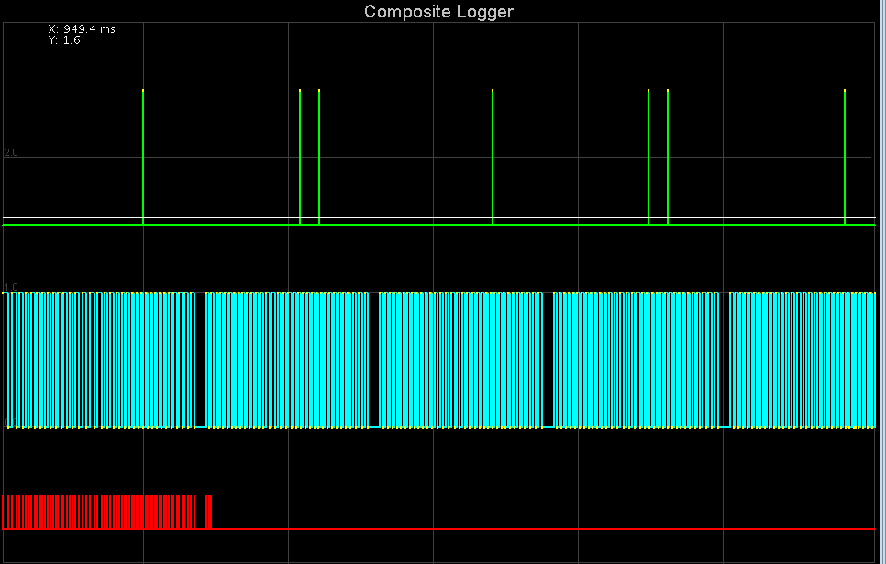Viewport: 886px width, 564px height.
Task: Click the lone green spike between spike pairs
Action: (493, 157)
